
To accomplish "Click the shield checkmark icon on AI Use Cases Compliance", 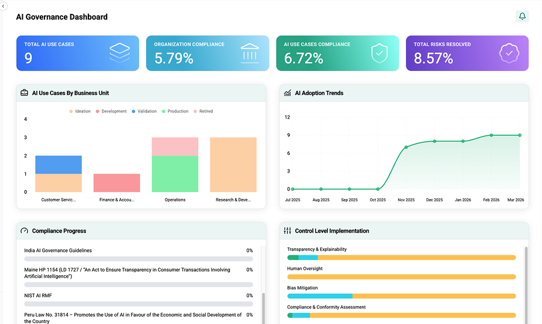I will (379, 53).
